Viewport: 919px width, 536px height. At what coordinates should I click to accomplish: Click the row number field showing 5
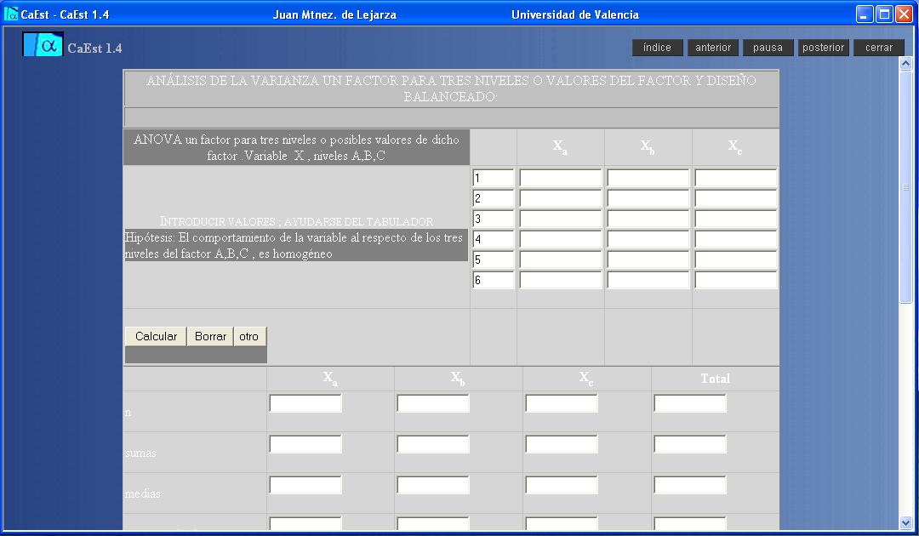[x=493, y=259]
